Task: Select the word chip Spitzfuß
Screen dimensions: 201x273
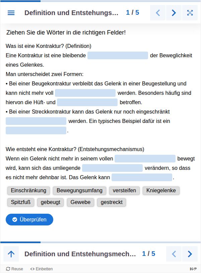Action: pos(20,202)
